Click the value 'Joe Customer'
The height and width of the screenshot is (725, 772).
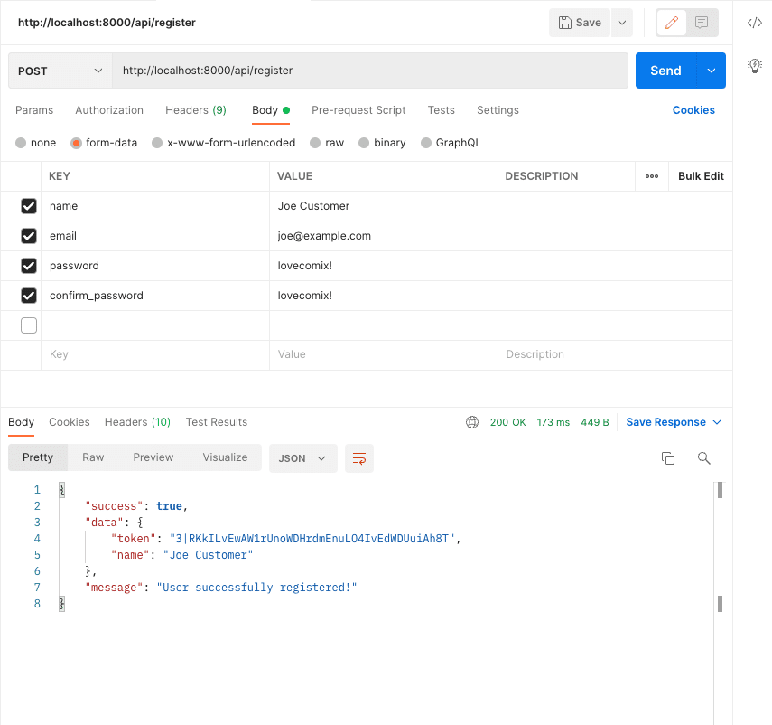(313, 206)
